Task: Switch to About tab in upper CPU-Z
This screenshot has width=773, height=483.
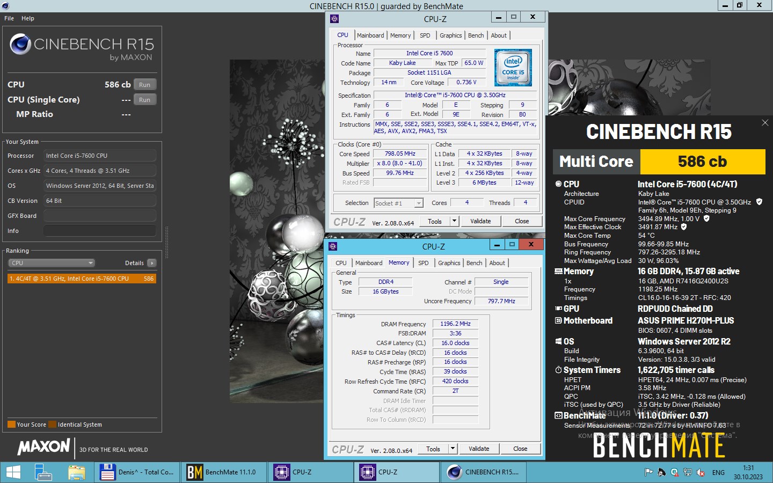Action: click(499, 35)
